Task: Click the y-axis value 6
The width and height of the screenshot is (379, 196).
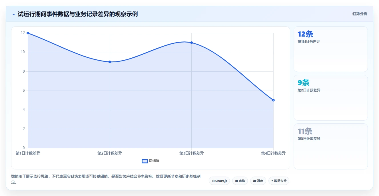Action: [x=24, y=90]
